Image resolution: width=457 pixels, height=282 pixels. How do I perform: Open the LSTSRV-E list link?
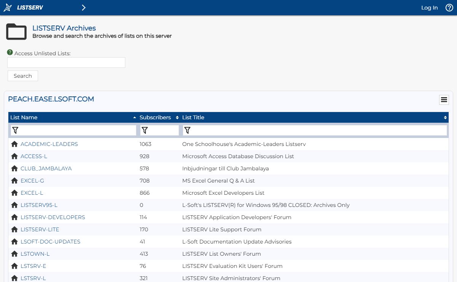[x=34, y=266]
